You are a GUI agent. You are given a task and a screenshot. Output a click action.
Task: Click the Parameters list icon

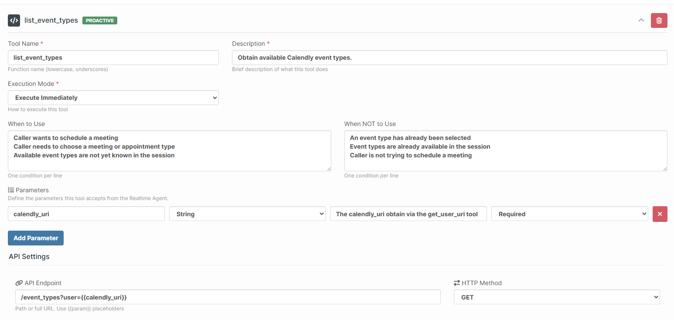[x=11, y=190]
